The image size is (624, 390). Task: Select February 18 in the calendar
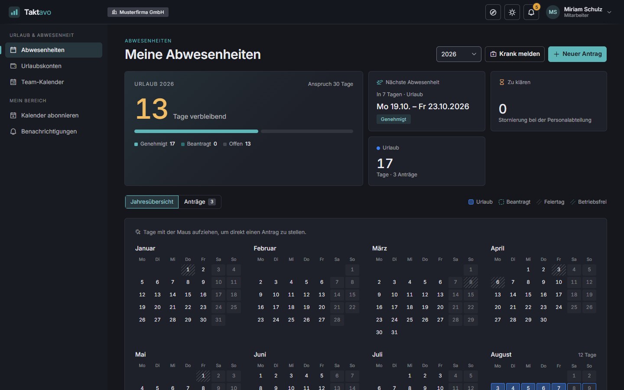(x=291, y=307)
